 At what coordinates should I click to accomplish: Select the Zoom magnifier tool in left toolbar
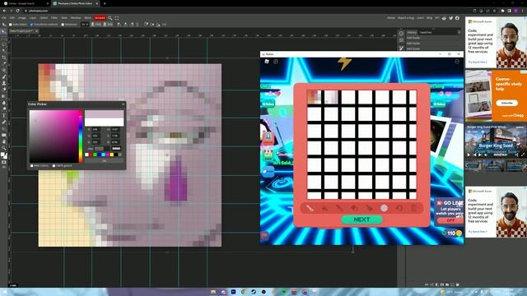[3, 148]
